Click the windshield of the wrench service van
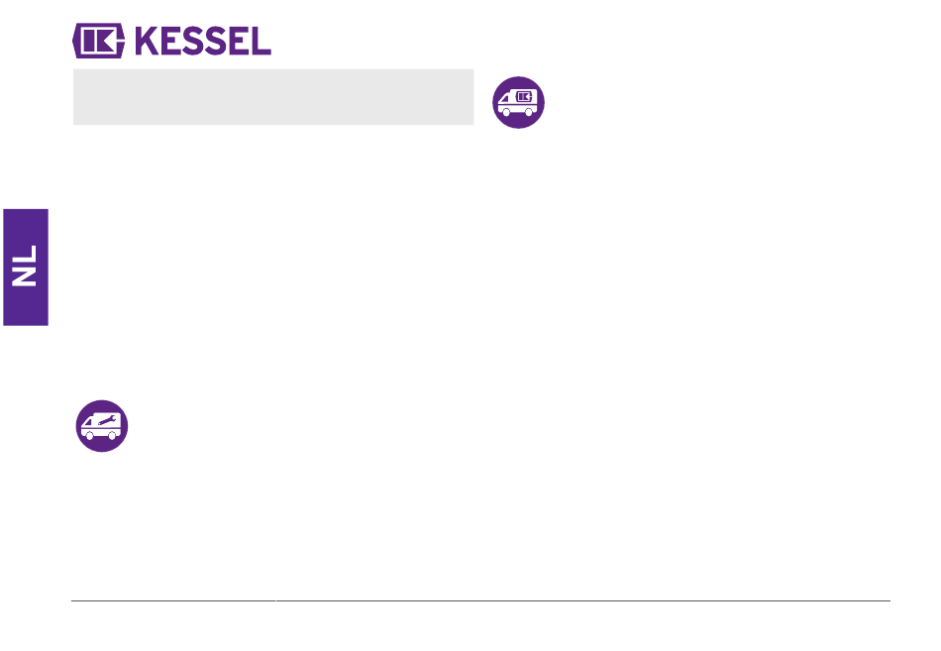 point(88,421)
